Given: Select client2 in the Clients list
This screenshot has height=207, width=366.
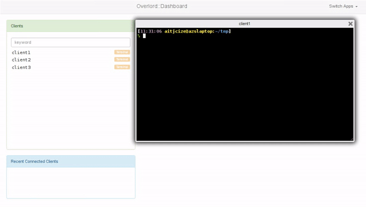Looking at the screenshot, I should 21,60.
